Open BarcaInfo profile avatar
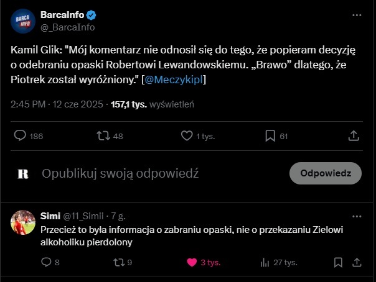This screenshot has width=376, height=282. [x=23, y=21]
